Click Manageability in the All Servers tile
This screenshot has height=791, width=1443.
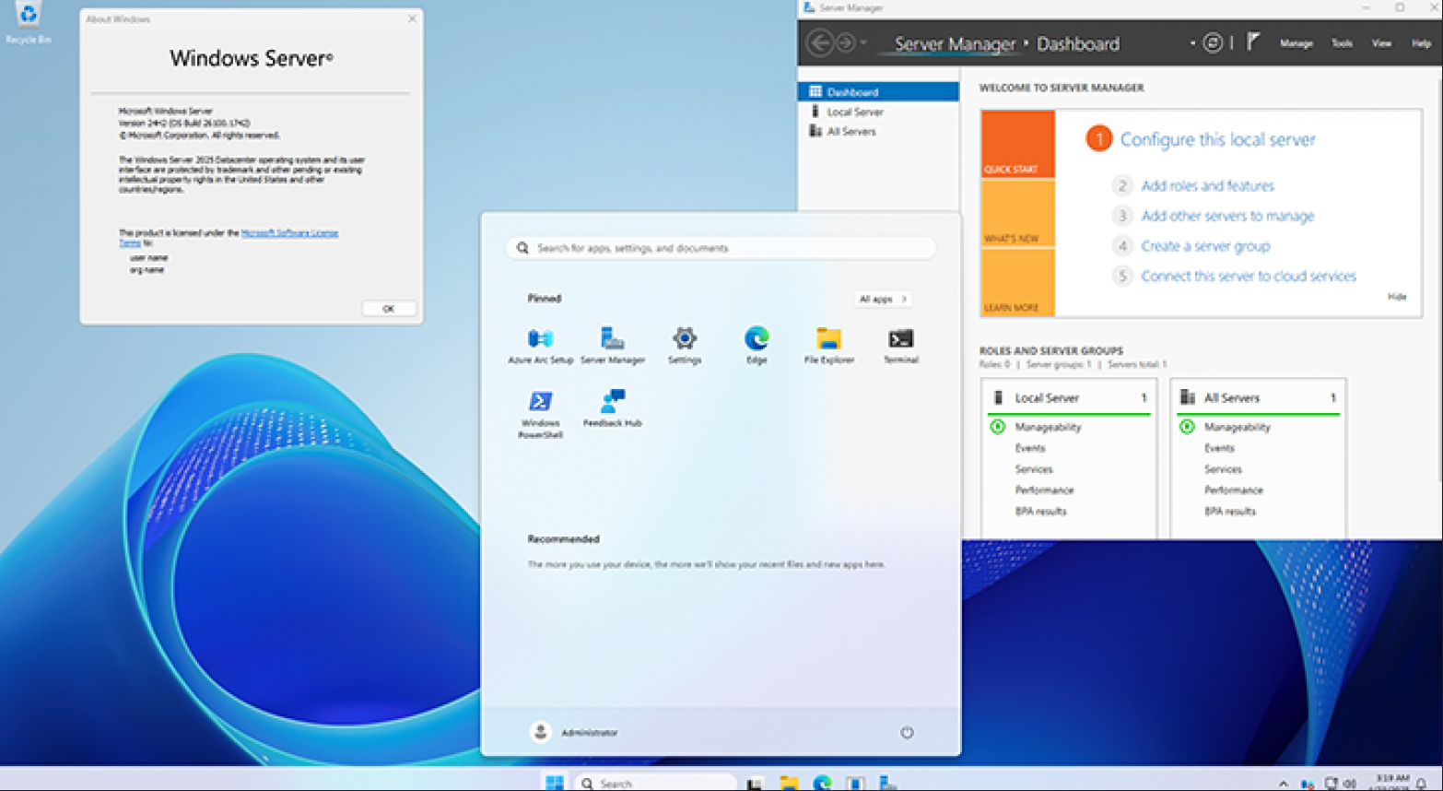(x=1237, y=427)
